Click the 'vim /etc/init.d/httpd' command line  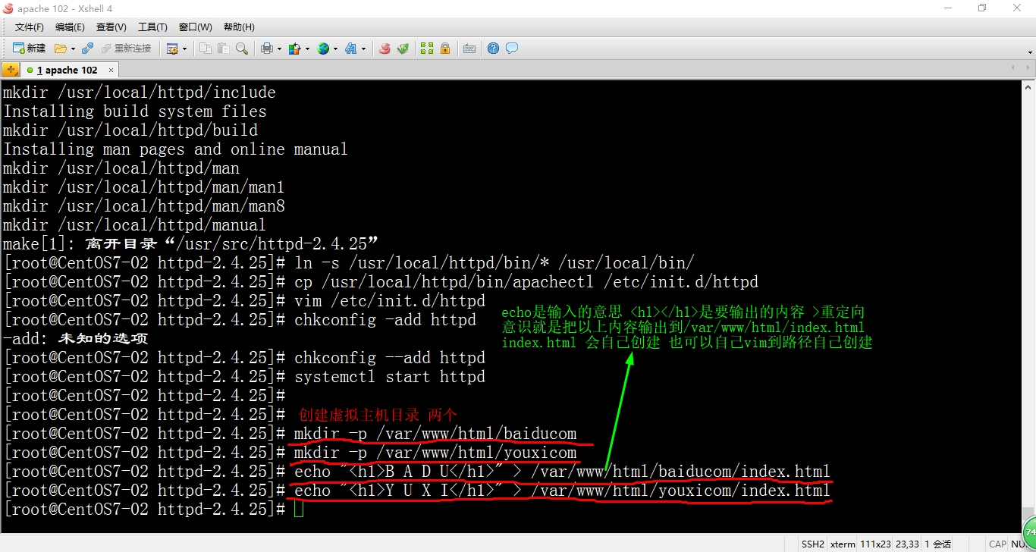pos(389,301)
